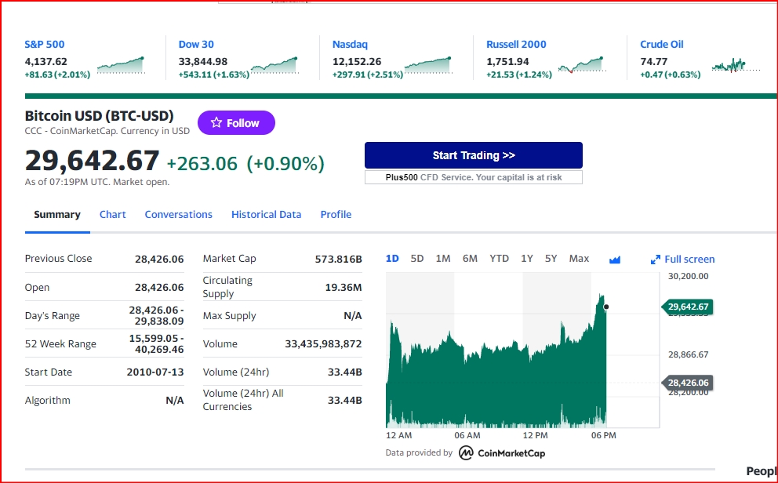Switch to the Chart tab
Screen dimensions: 778x483
[112, 215]
